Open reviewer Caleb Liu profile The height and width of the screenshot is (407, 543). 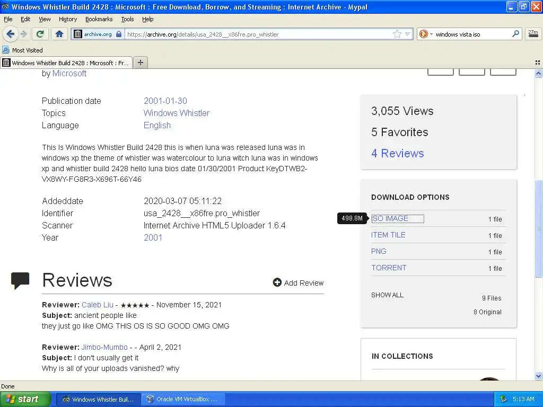[x=98, y=305]
